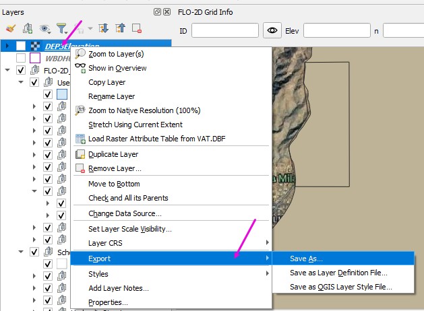Screen dimensions: 424x311
Task: Click Save as QGIS Layer Style File
Action: pos(340,287)
